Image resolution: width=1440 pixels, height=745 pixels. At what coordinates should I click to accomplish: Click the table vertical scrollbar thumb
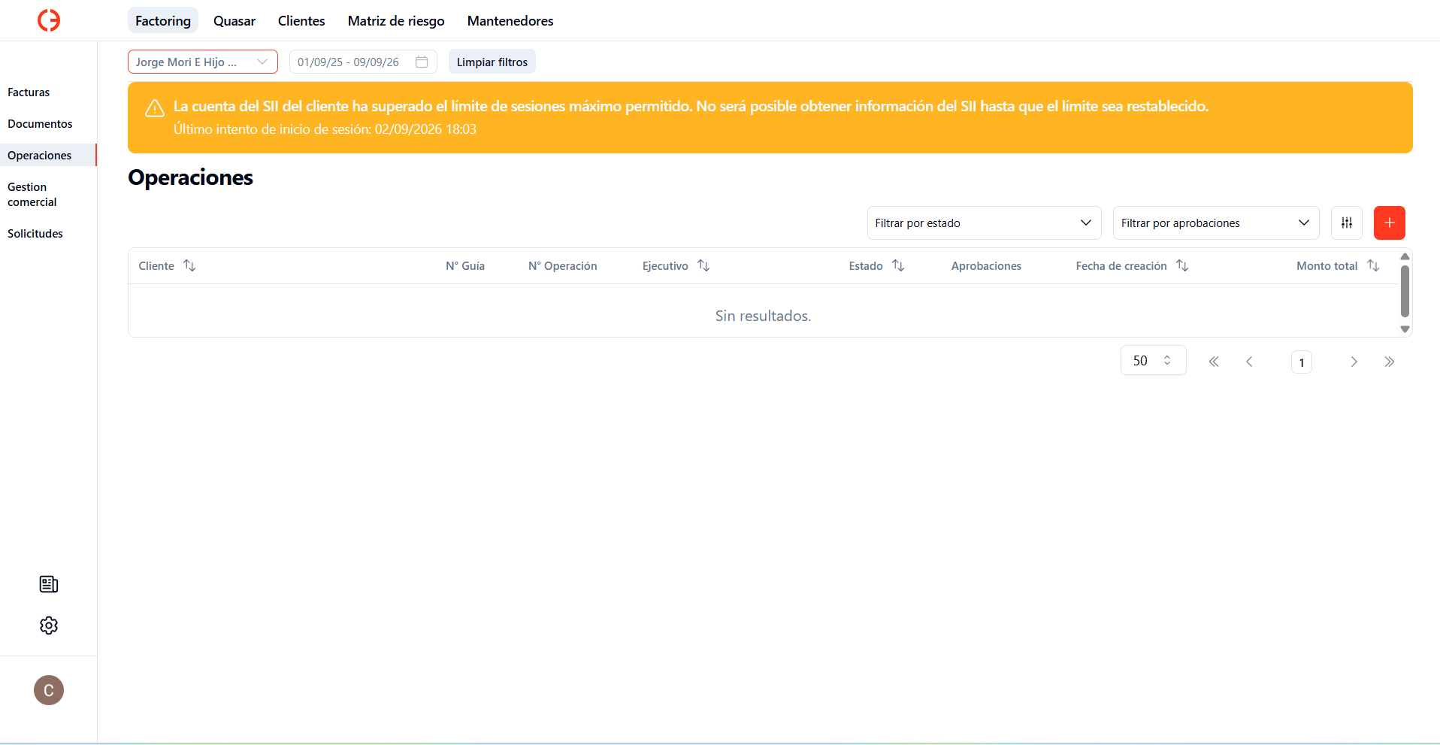point(1405,291)
